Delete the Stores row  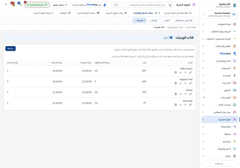click(x=175, y=94)
